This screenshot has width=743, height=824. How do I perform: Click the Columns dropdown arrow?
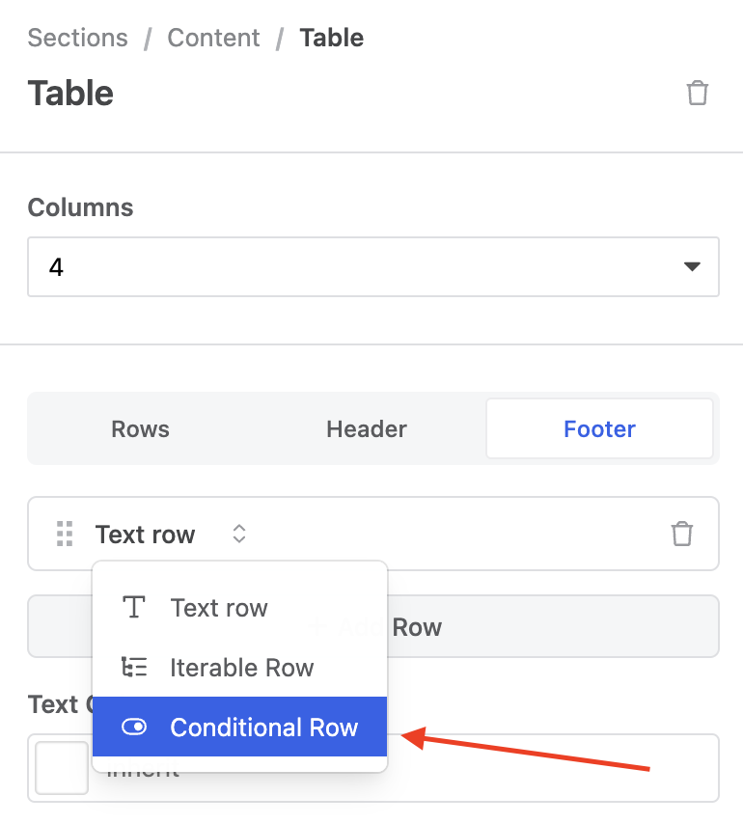[x=692, y=267]
